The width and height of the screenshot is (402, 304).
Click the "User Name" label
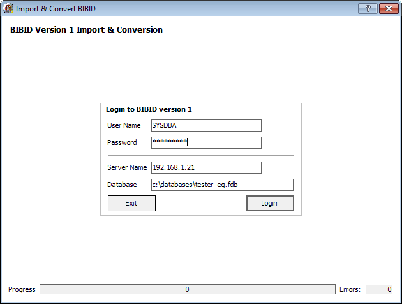coord(124,125)
